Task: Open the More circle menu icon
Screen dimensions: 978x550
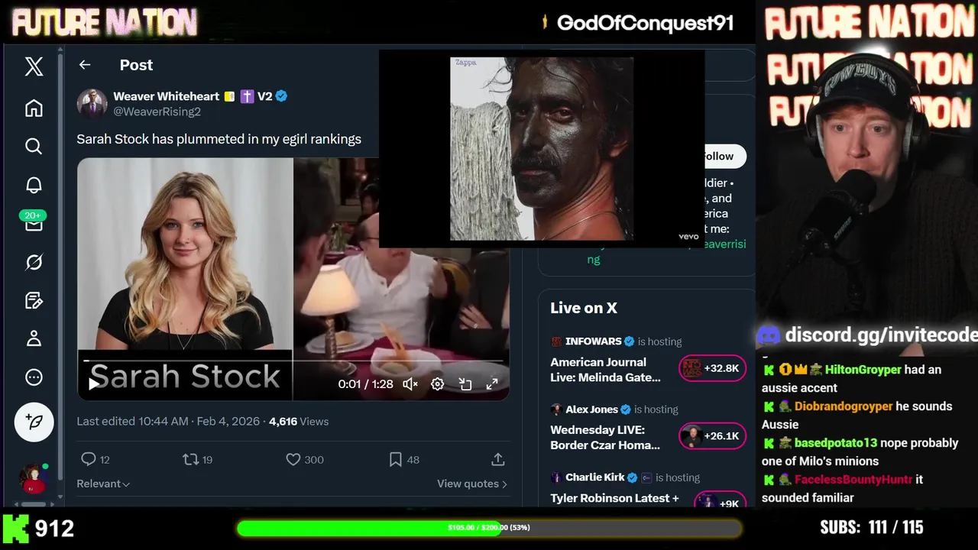Action: click(34, 377)
